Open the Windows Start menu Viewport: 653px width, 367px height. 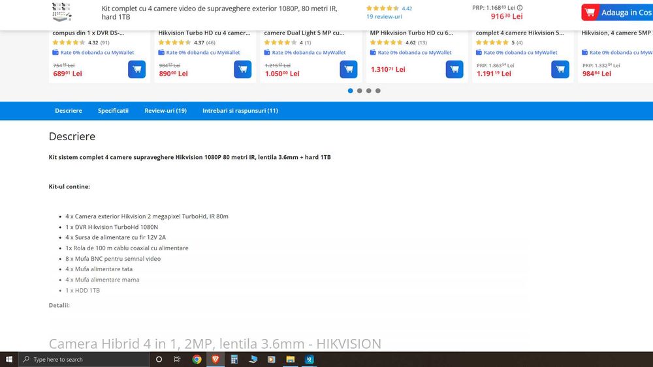point(8,359)
